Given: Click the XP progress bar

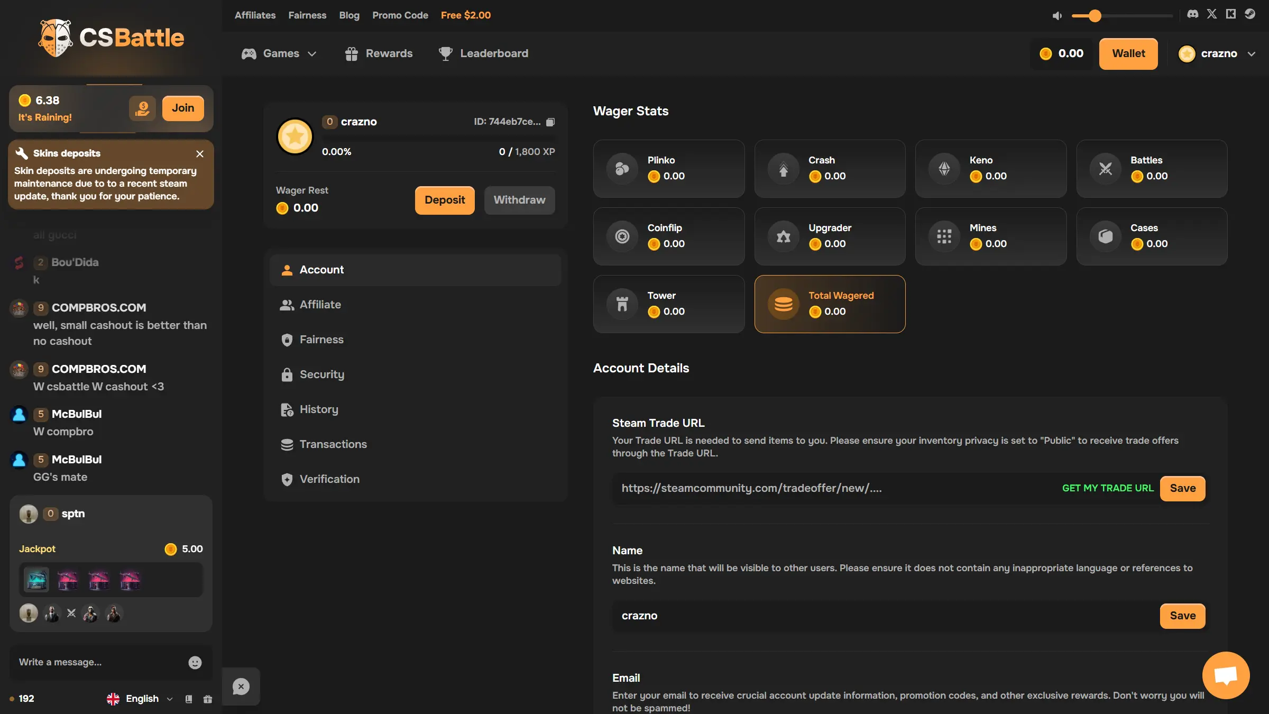Looking at the screenshot, I should pos(438,138).
